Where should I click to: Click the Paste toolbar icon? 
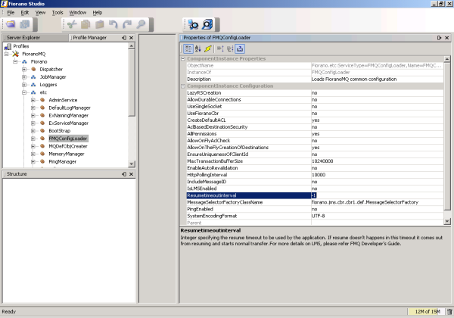pos(99,24)
